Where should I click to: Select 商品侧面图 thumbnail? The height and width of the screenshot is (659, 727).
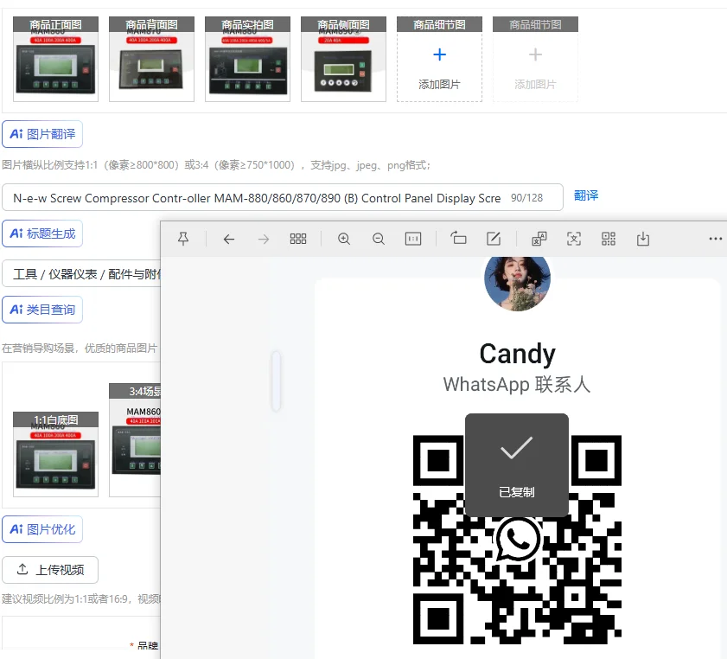pos(343,59)
